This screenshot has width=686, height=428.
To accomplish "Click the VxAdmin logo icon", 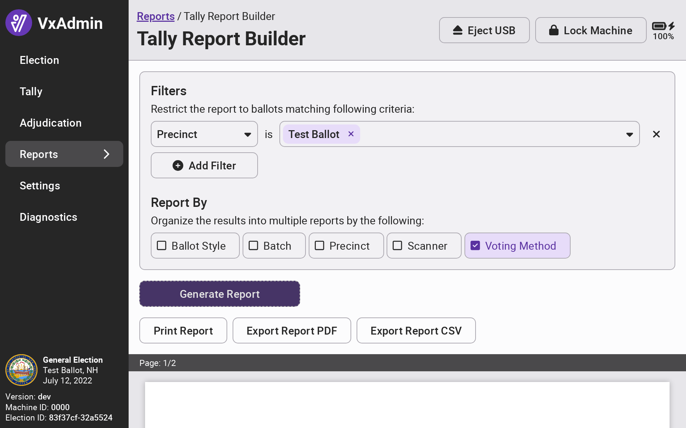I will tap(19, 23).
